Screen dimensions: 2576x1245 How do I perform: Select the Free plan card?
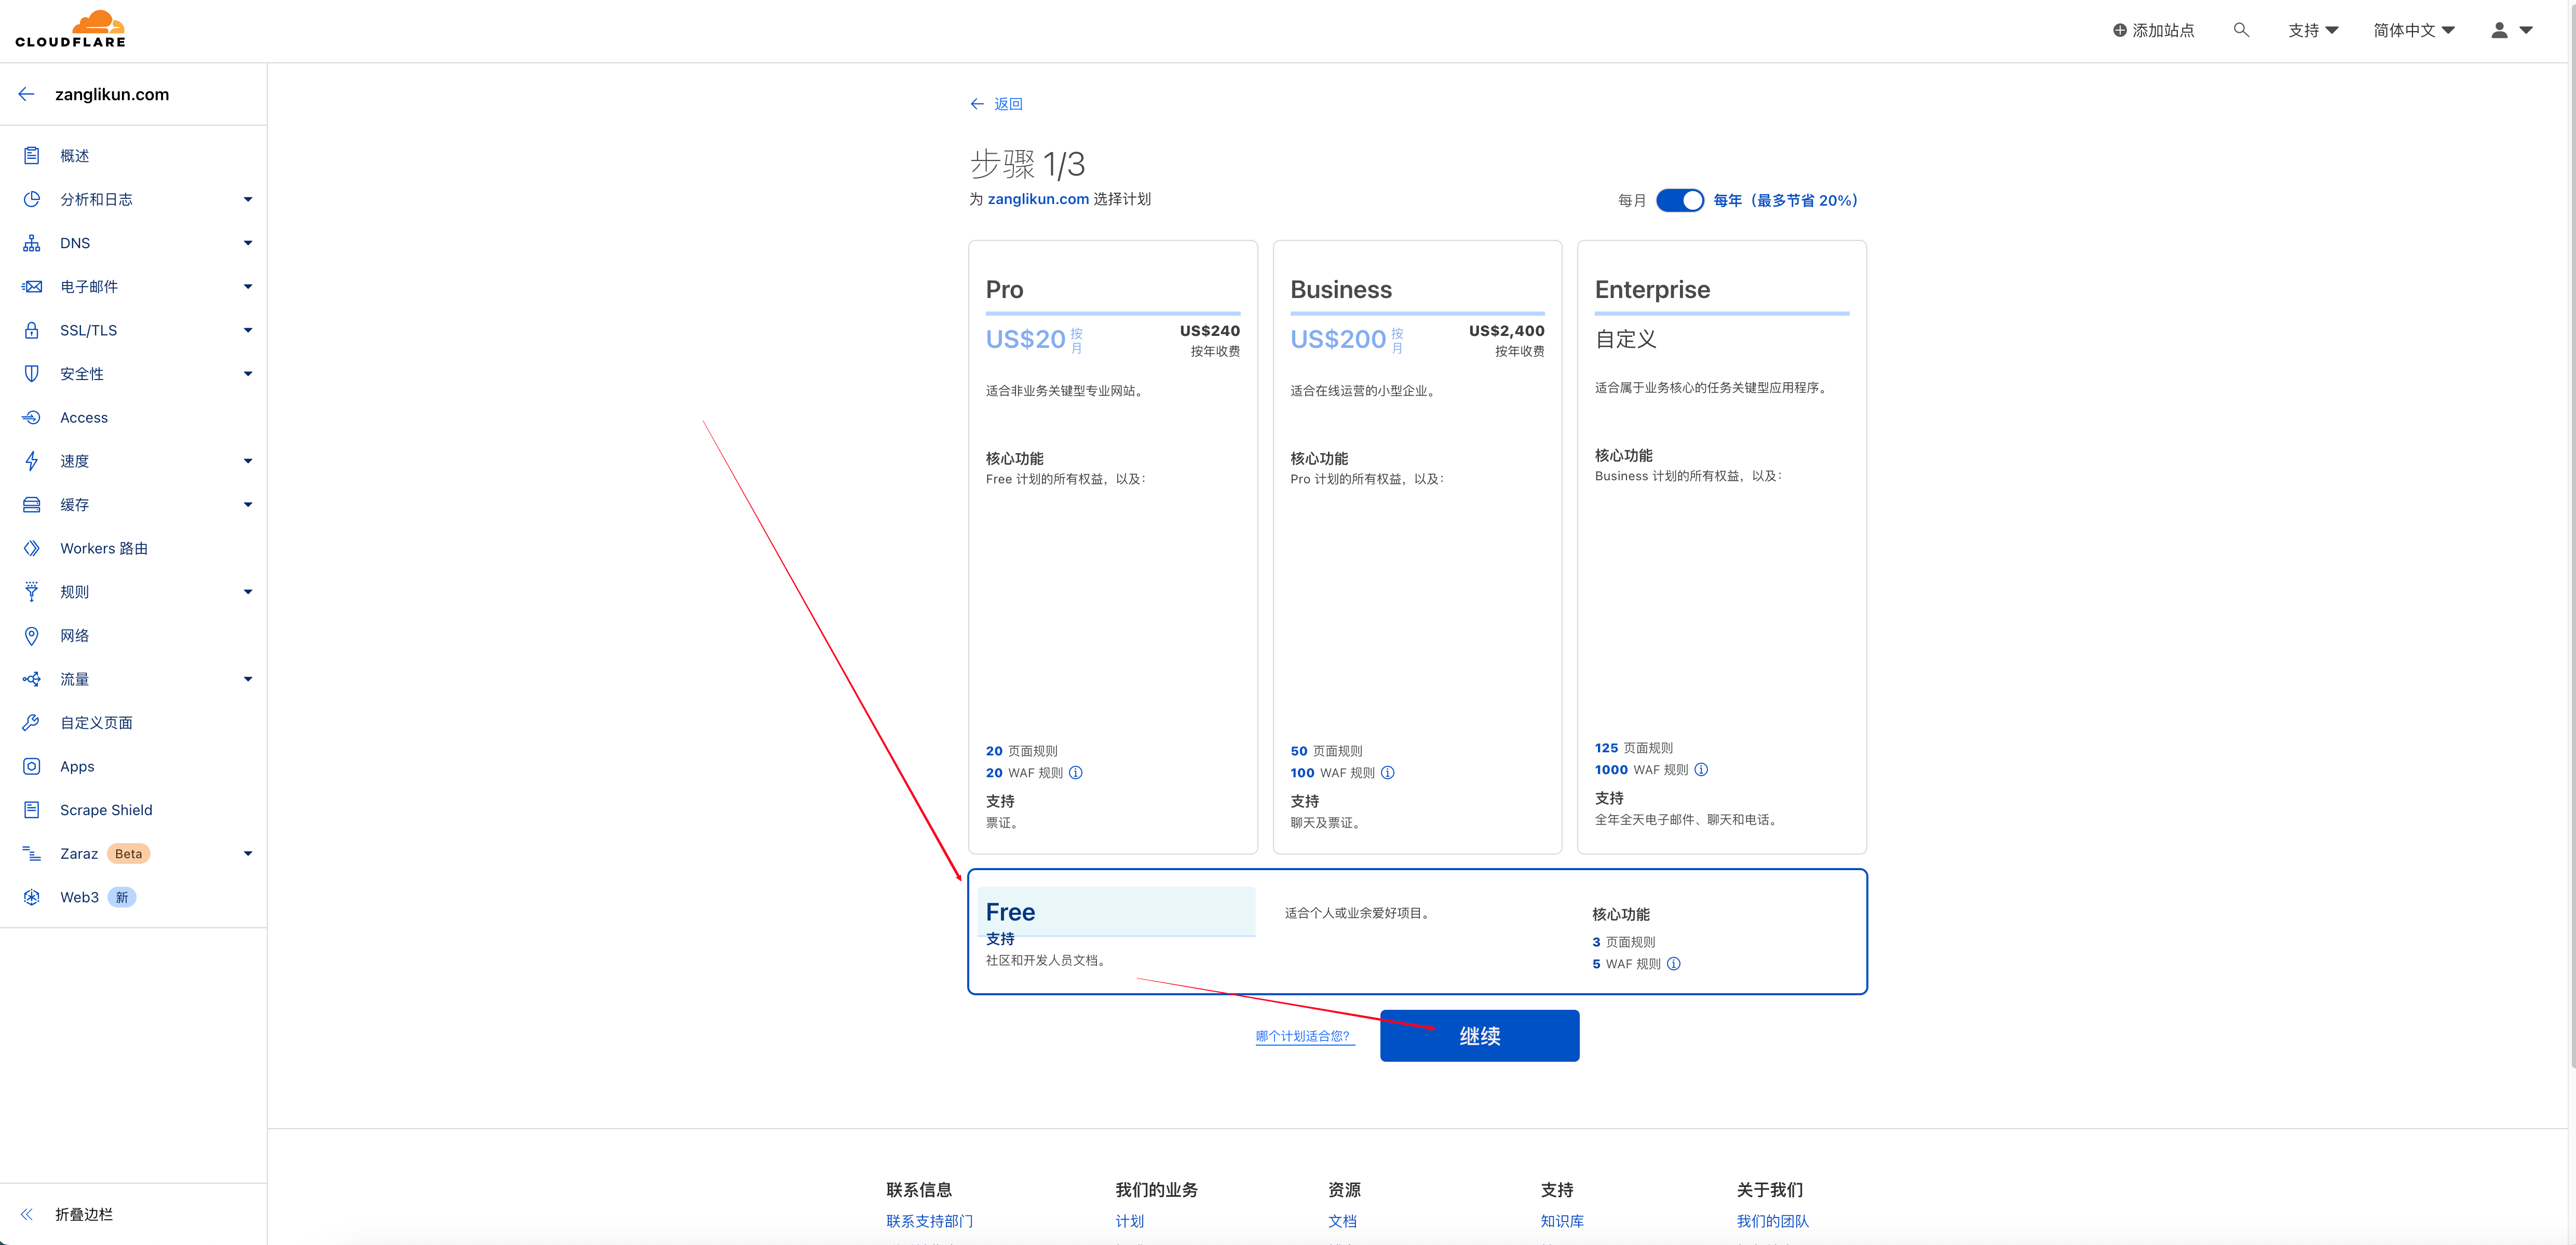(x=1416, y=931)
